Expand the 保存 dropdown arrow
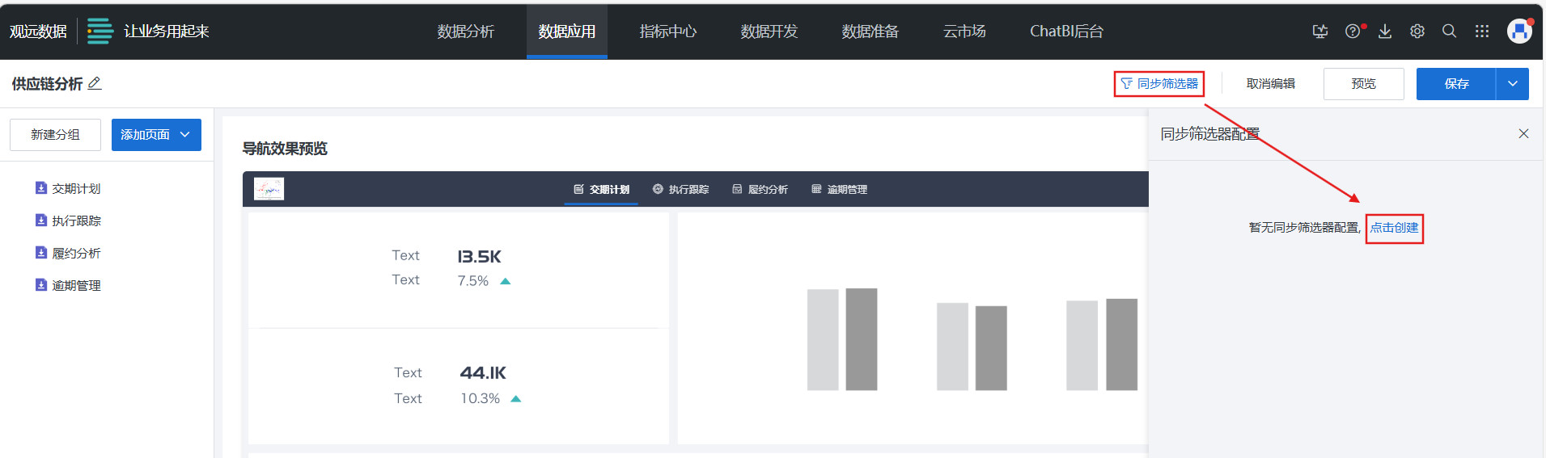Viewport: 1546px width, 458px height. pyautogui.click(x=1512, y=84)
